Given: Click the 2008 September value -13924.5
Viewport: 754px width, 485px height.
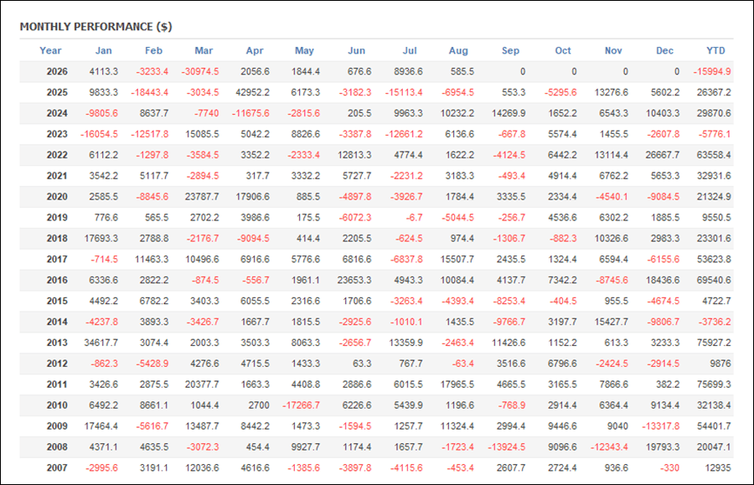Looking at the screenshot, I should (507, 447).
